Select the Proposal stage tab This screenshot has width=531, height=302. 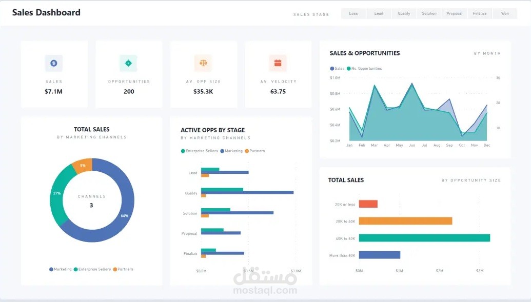[x=454, y=13]
